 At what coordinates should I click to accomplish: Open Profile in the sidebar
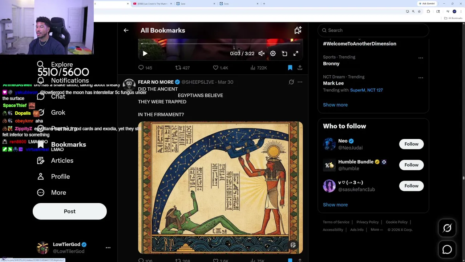(x=53, y=176)
